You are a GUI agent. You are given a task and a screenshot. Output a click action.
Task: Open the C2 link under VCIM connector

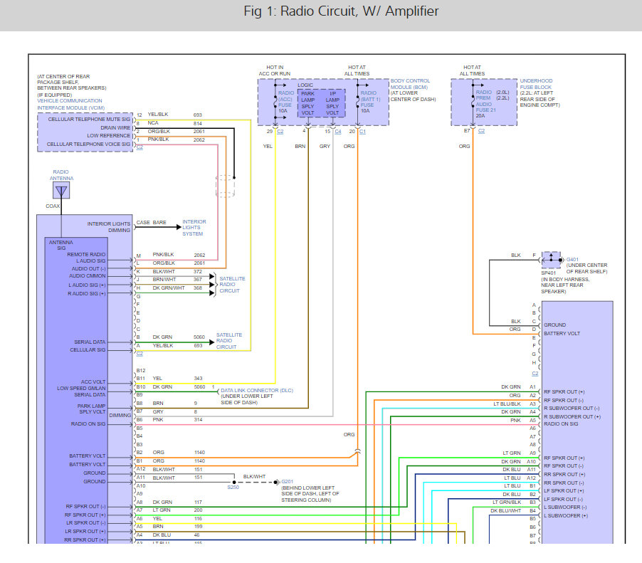[140, 147]
